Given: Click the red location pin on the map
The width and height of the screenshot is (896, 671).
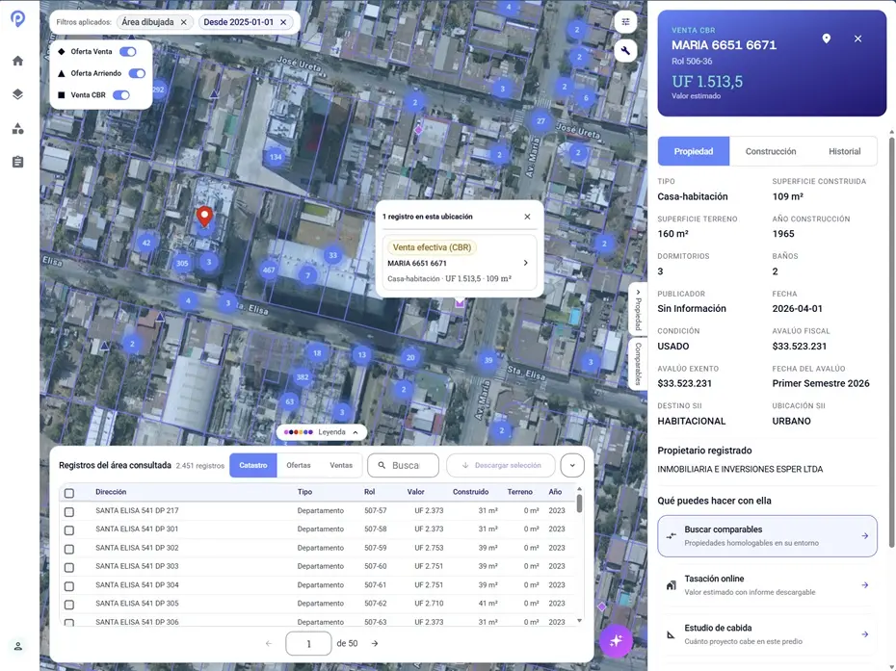Looking at the screenshot, I should pyautogui.click(x=204, y=217).
